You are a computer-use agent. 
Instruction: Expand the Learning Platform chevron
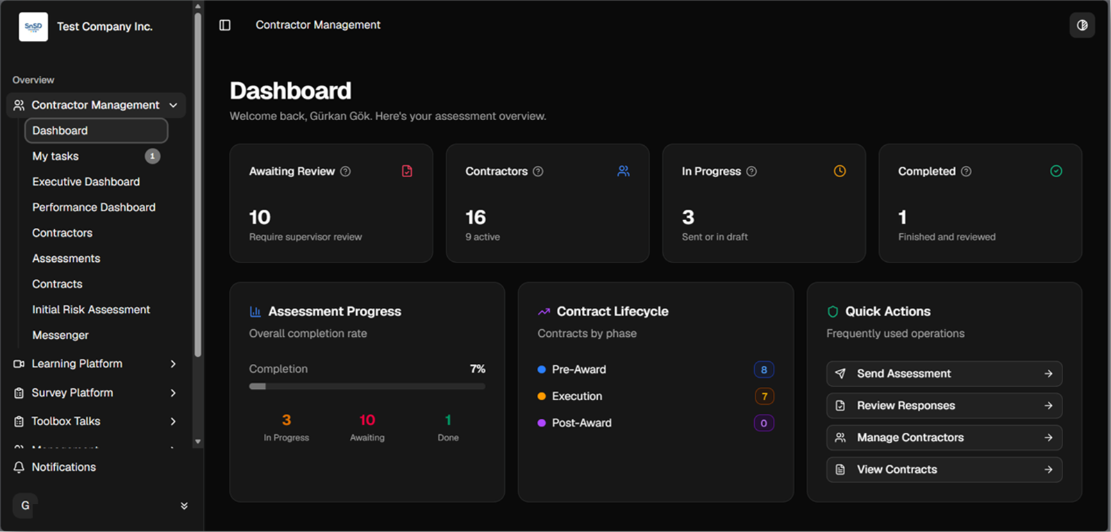pyautogui.click(x=173, y=364)
